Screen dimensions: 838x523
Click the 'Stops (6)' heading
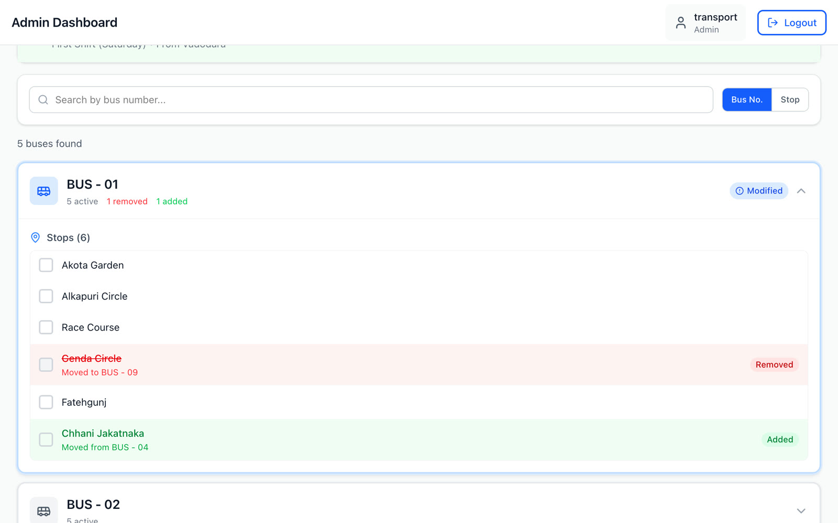pyautogui.click(x=68, y=237)
